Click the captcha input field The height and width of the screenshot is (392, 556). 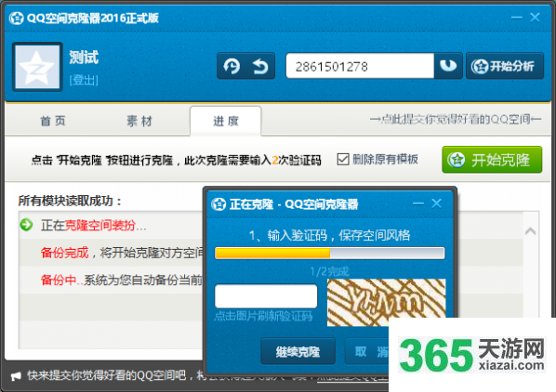coord(266,296)
